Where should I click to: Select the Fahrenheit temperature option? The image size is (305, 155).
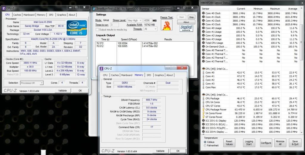click(x=205, y=145)
